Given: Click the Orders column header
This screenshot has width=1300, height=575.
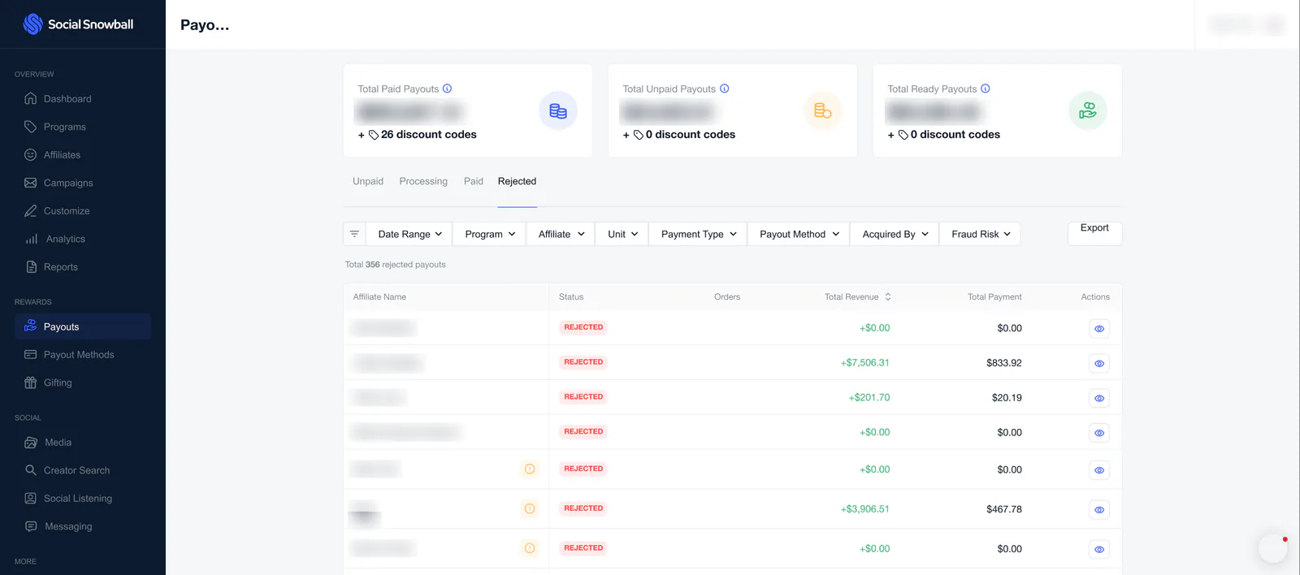Looking at the screenshot, I should 727,297.
